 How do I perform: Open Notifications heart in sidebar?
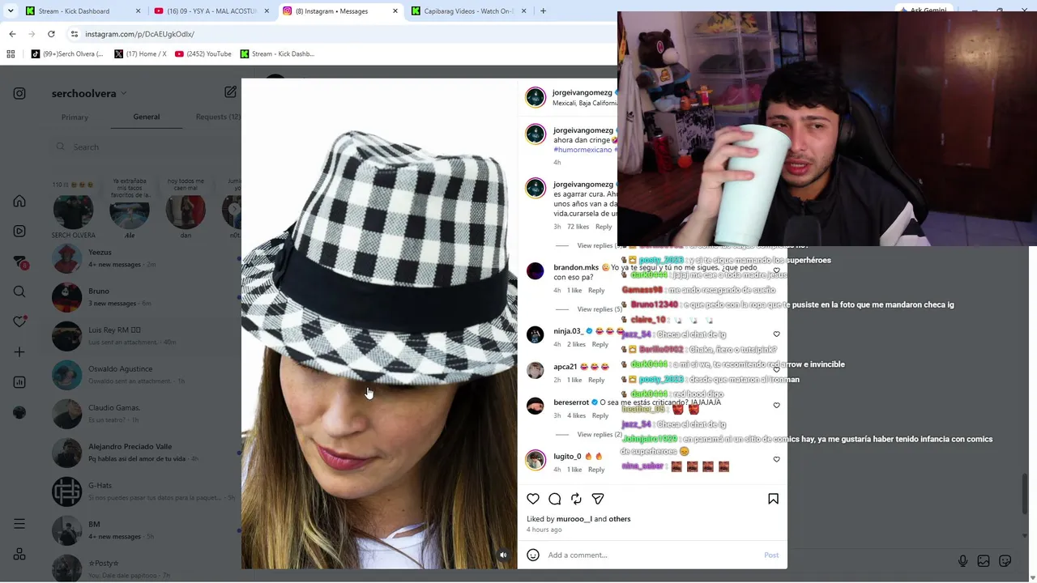[19, 321]
